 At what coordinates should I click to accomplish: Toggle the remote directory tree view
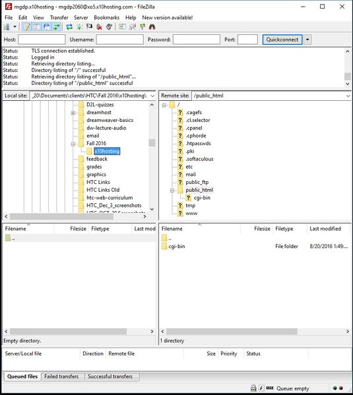click(47, 26)
